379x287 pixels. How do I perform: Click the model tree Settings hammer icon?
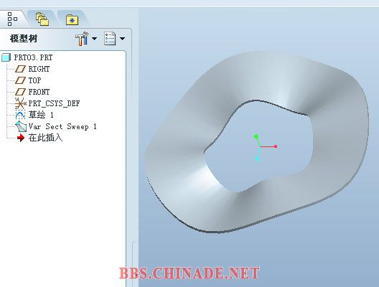[82, 39]
